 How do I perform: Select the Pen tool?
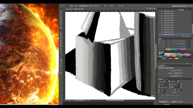coord(61,49)
